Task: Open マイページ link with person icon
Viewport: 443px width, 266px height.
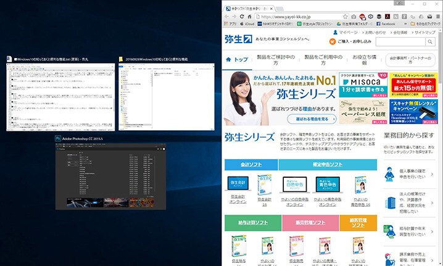Action: pyautogui.click(x=346, y=33)
